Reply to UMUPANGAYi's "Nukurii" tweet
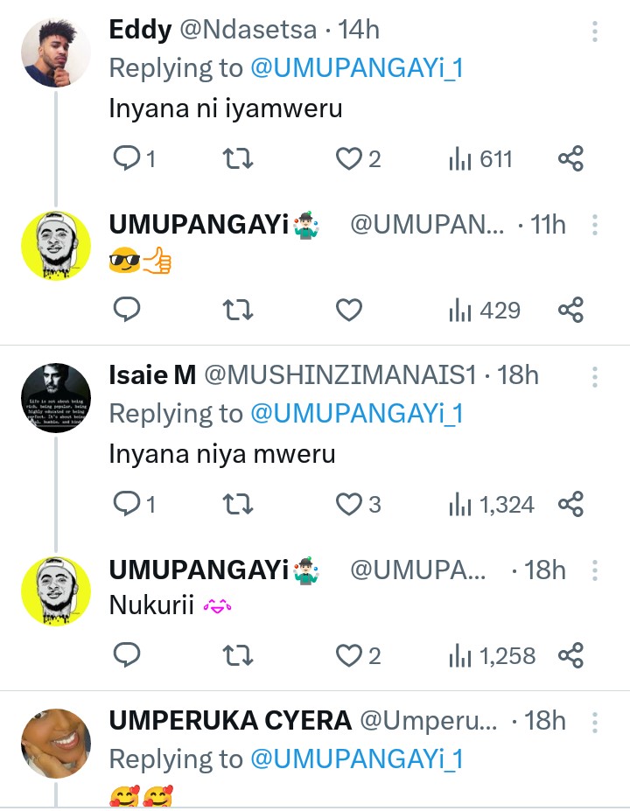This screenshot has height=811, width=630. 128,655
